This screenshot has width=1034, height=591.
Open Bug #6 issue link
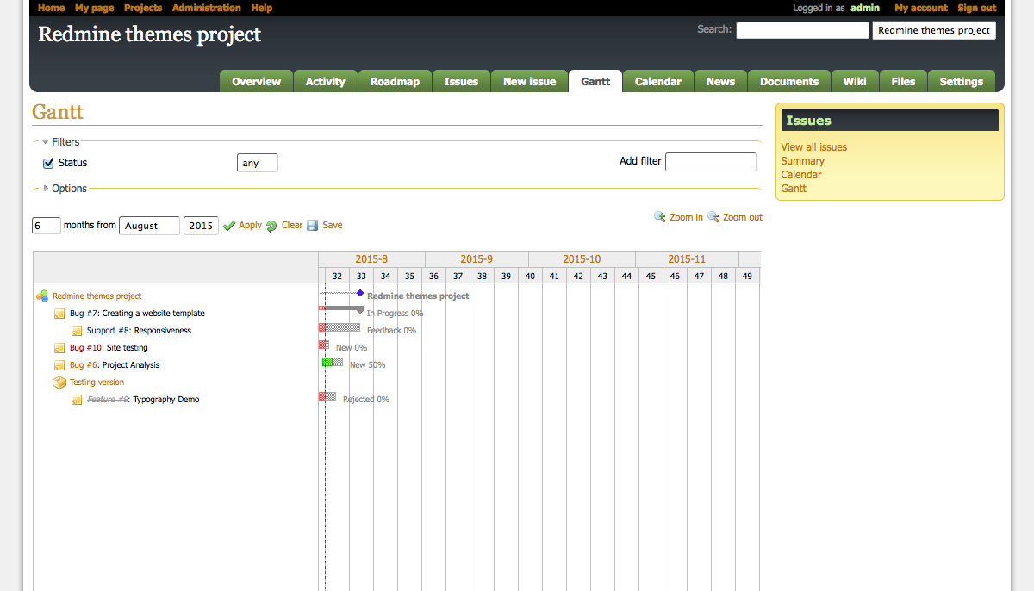[x=84, y=365]
